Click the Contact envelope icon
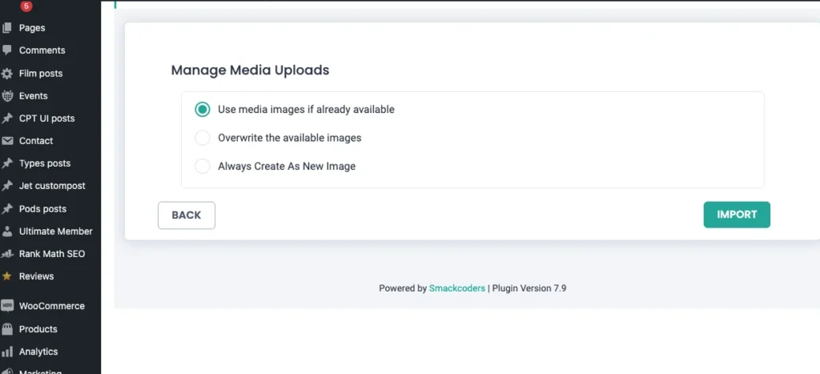The width and height of the screenshot is (820, 374). 7,141
